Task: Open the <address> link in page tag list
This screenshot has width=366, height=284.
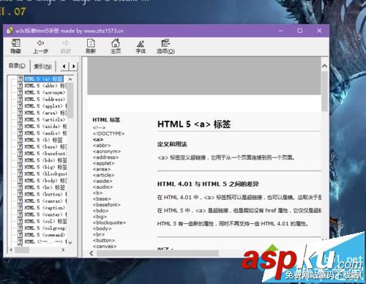Action: 105,157
